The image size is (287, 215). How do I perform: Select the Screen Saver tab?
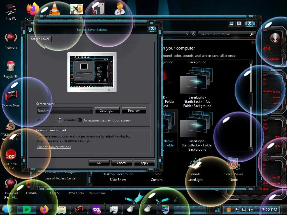tap(40, 39)
